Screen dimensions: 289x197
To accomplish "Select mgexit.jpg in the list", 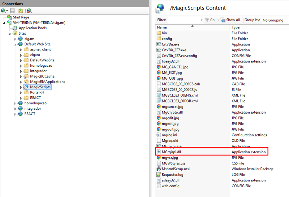I will tap(170, 123).
